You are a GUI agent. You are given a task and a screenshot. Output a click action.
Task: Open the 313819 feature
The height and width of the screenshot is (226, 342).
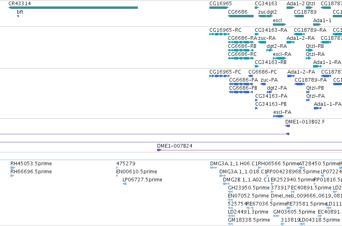(x=290, y=220)
